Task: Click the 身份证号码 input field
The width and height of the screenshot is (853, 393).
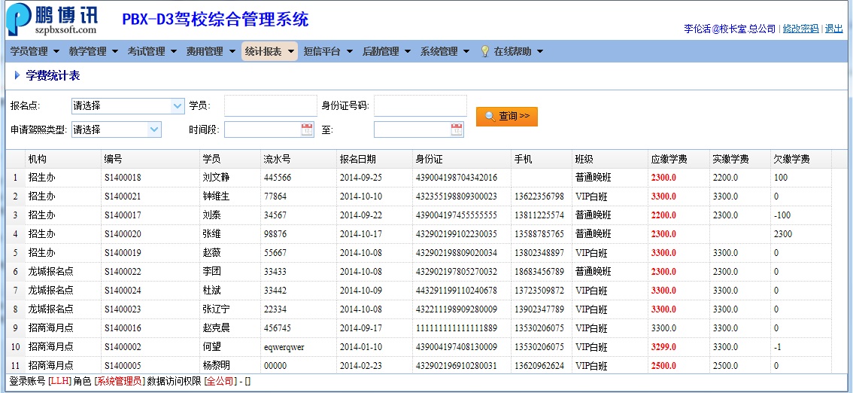Action: [420, 105]
